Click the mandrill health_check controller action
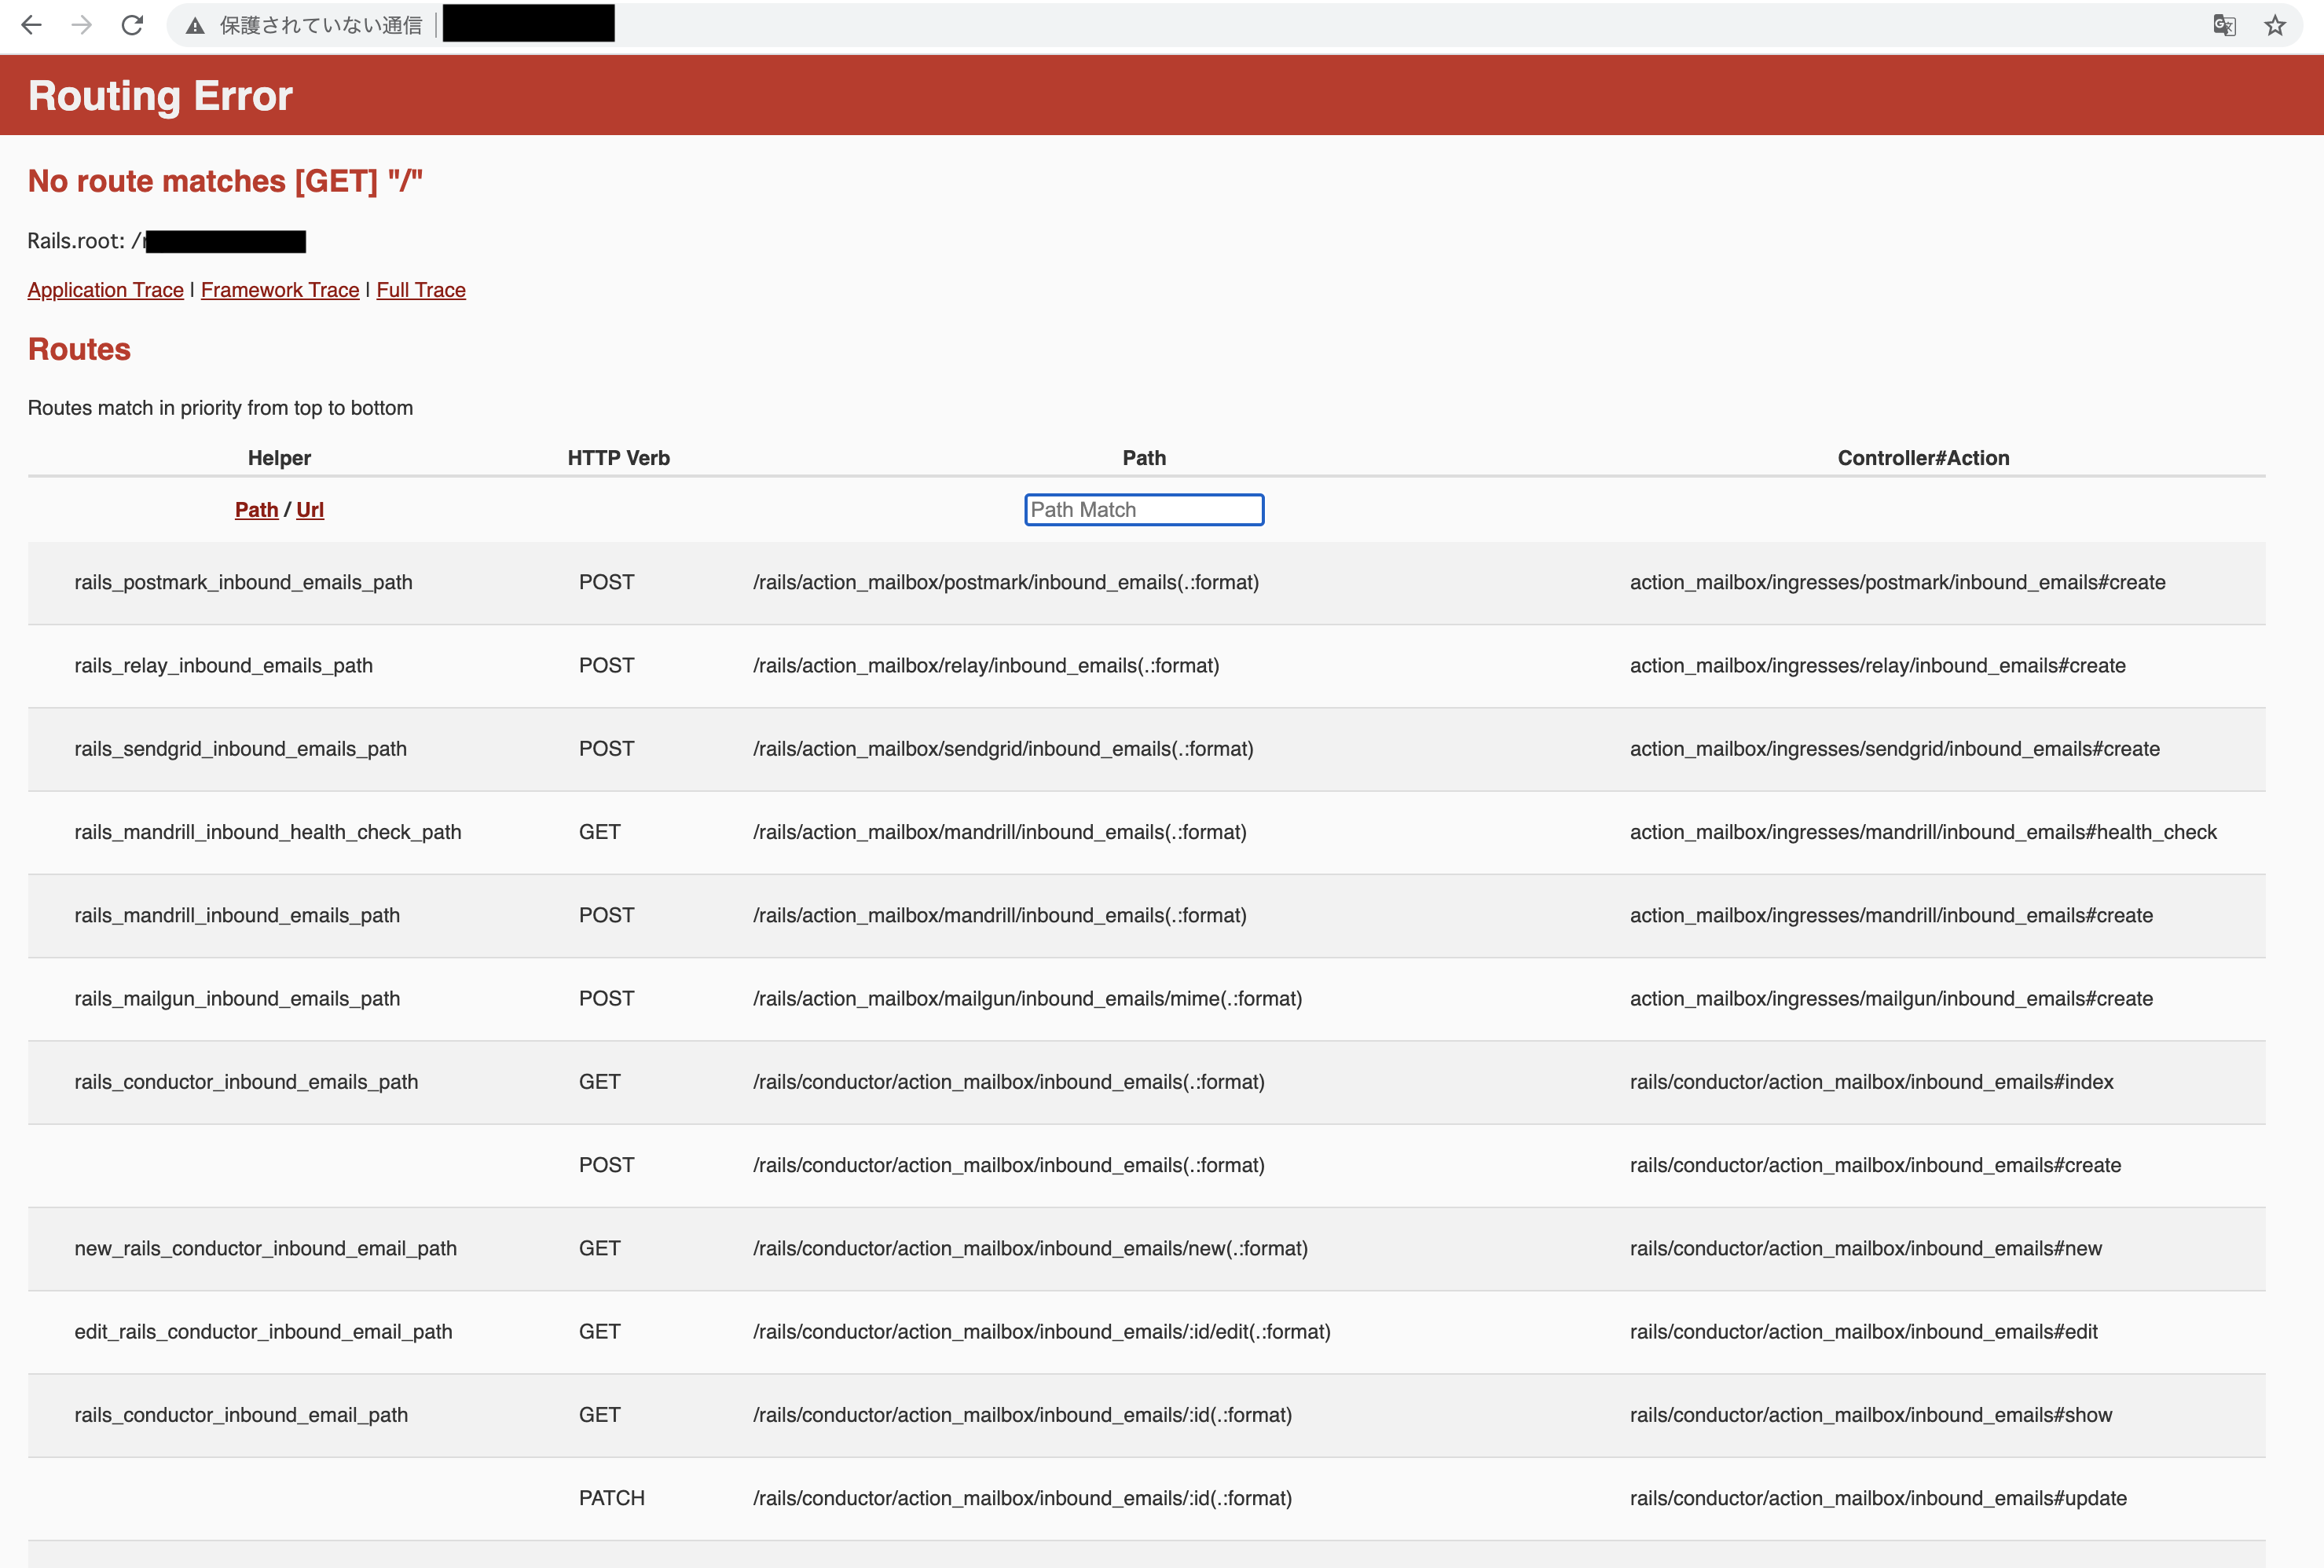 [x=1922, y=832]
